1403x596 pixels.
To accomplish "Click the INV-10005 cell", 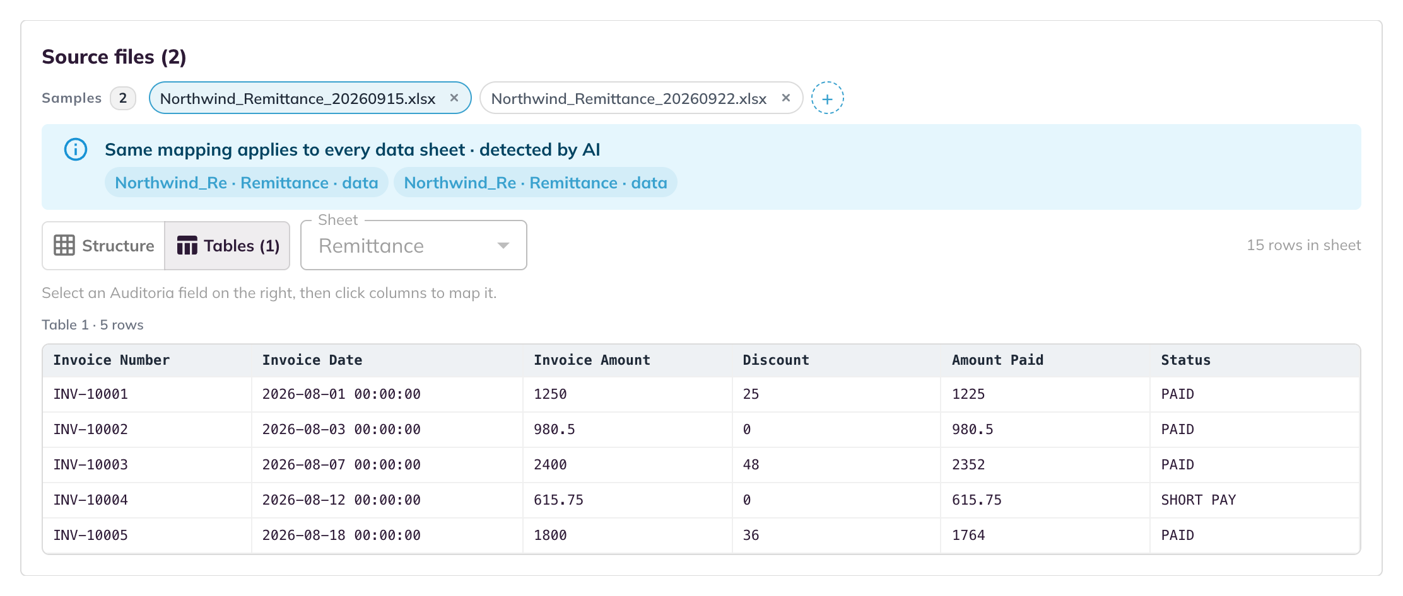I will (x=147, y=536).
